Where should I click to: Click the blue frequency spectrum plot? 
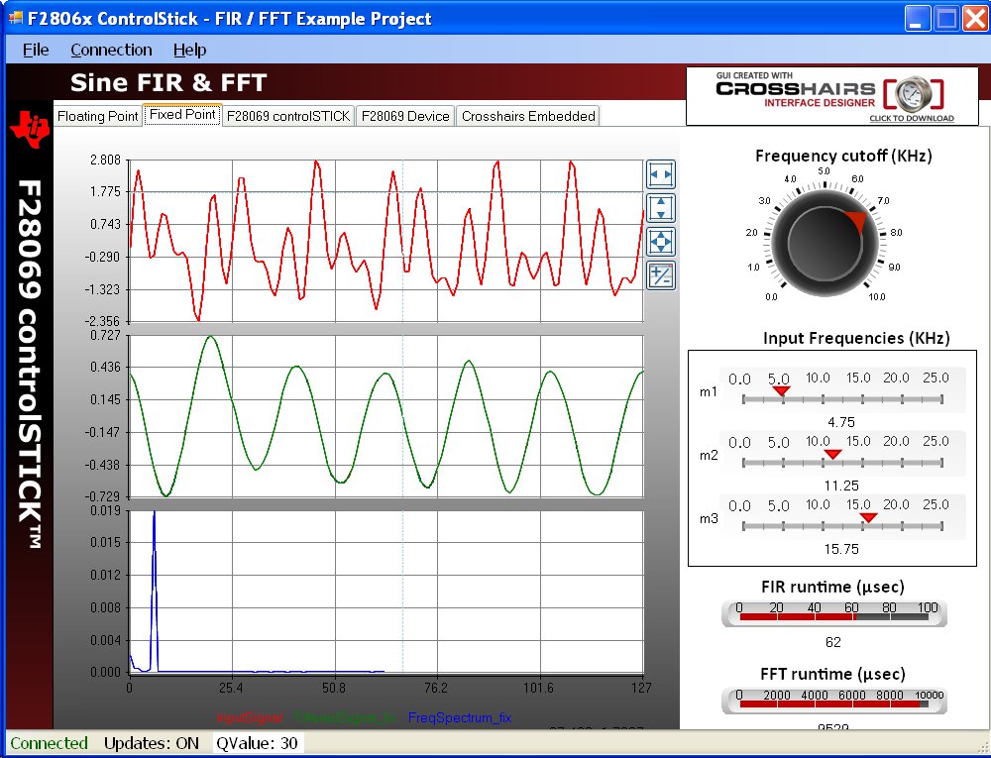point(386,592)
